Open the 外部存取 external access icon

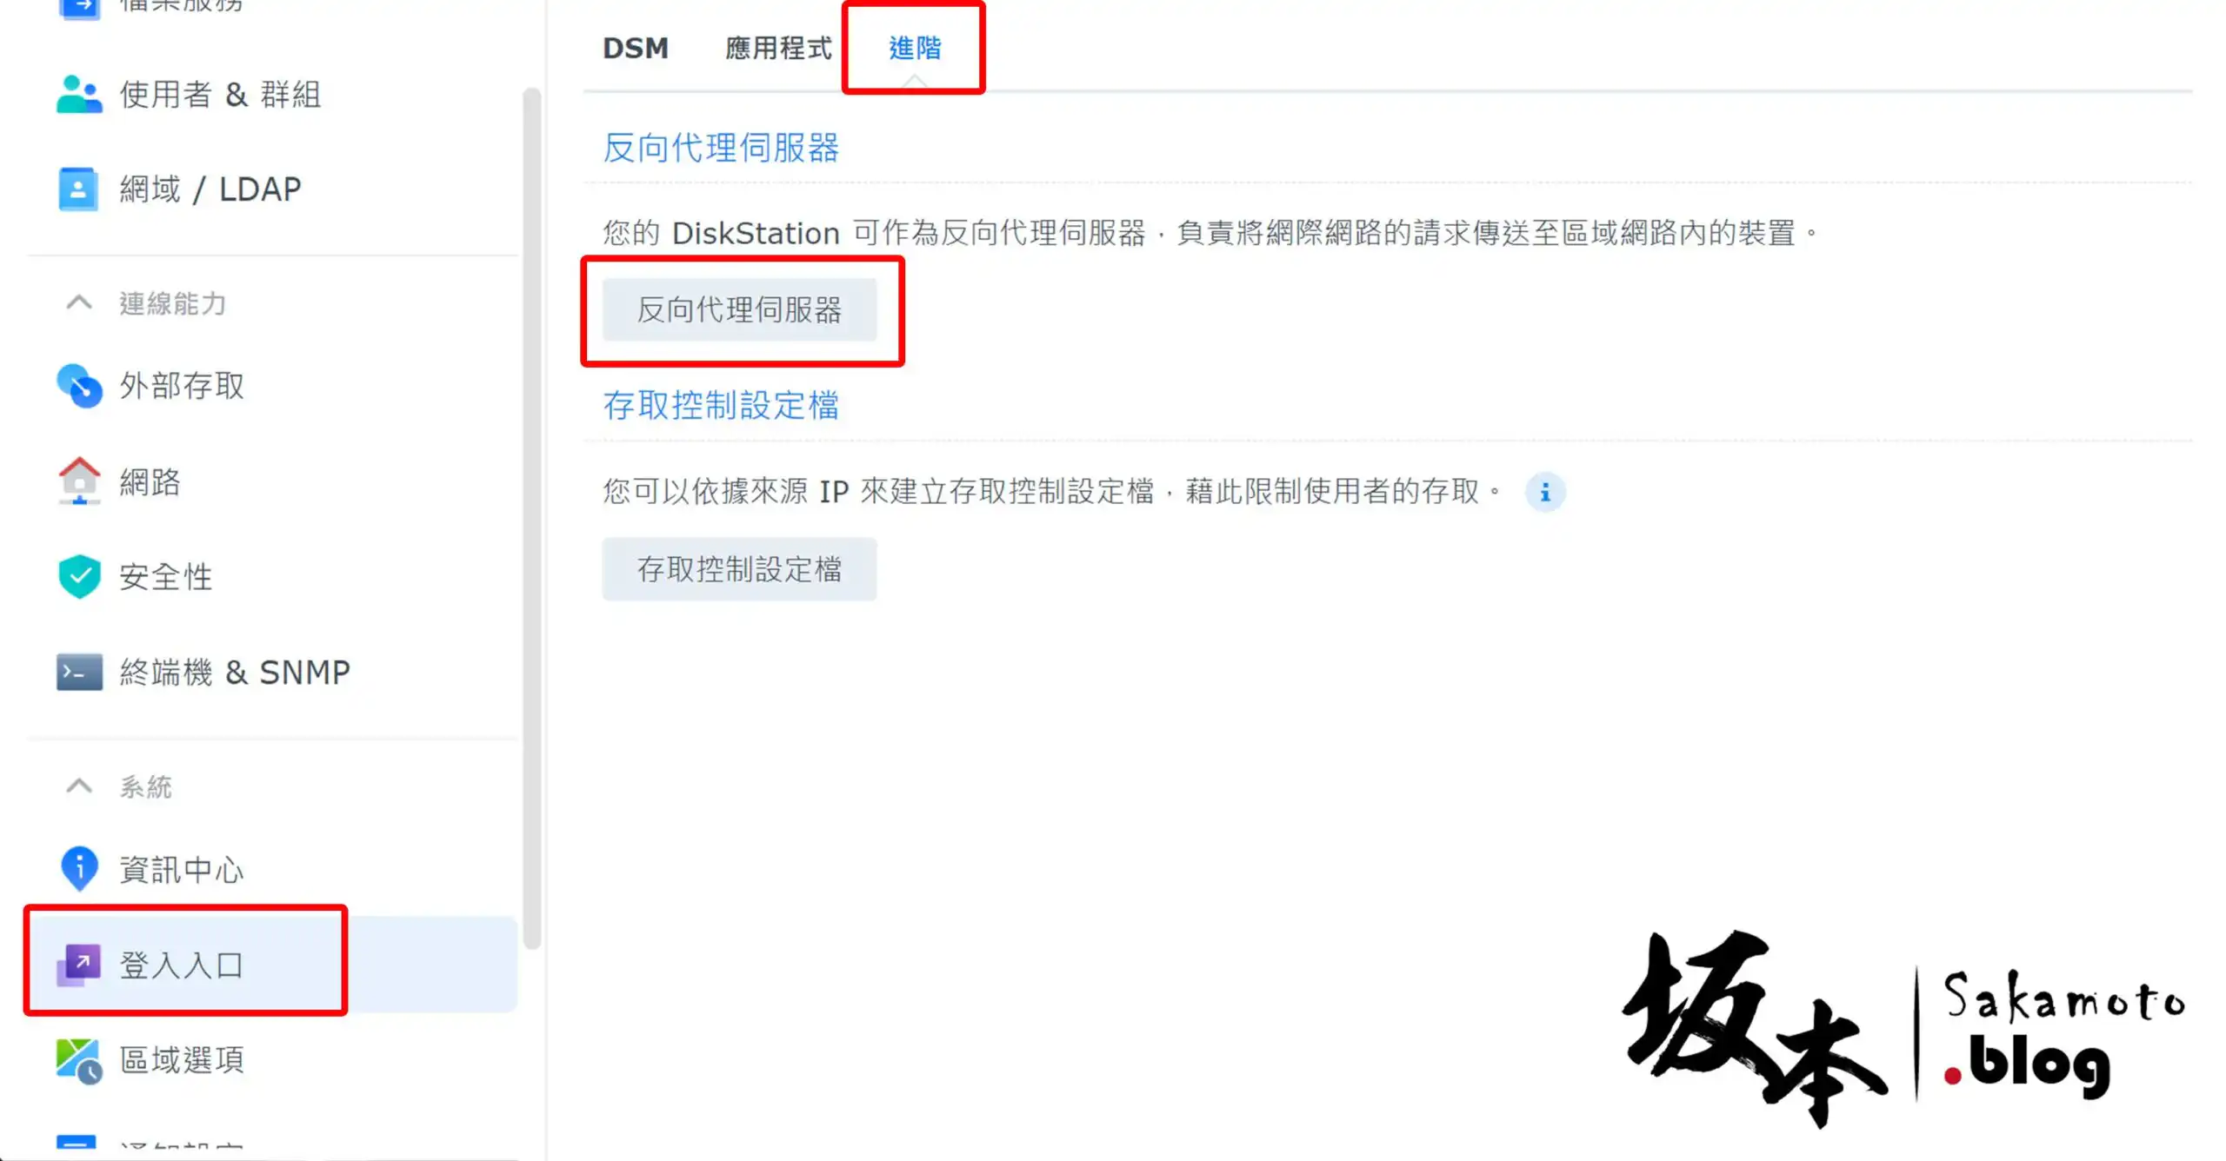point(79,385)
